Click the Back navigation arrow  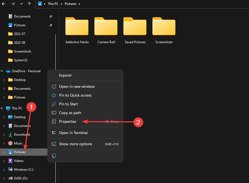[x=4, y=4]
